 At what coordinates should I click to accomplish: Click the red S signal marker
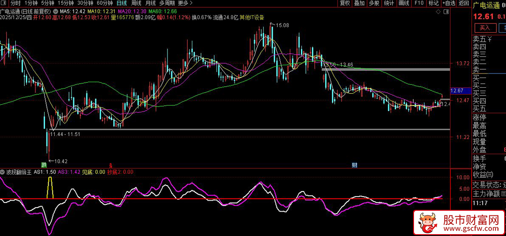(110, 164)
